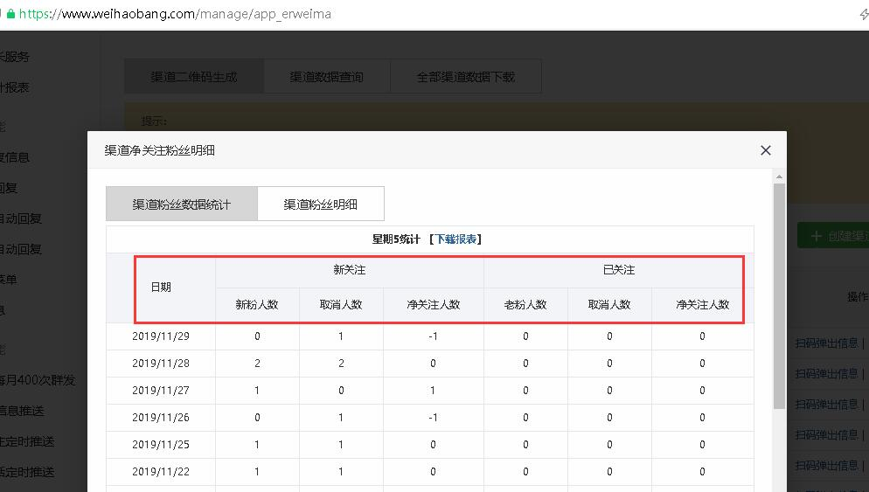869x492 pixels.
Task: Open 全部渠道数据下载 tab behind dialog
Action: 465,76
